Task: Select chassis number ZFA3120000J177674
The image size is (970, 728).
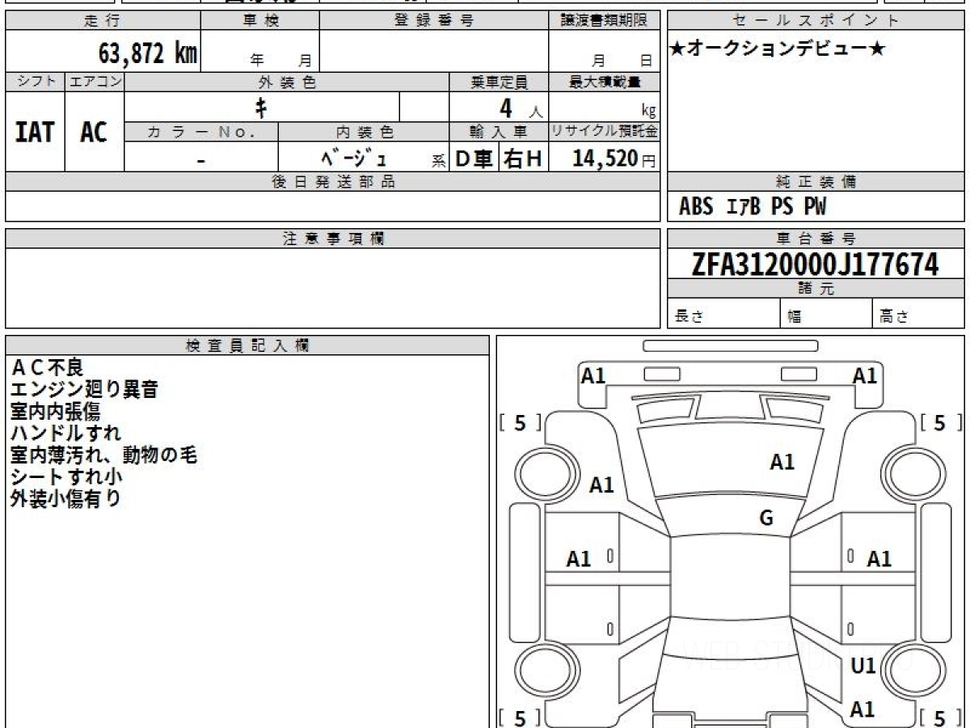Action: point(816,264)
